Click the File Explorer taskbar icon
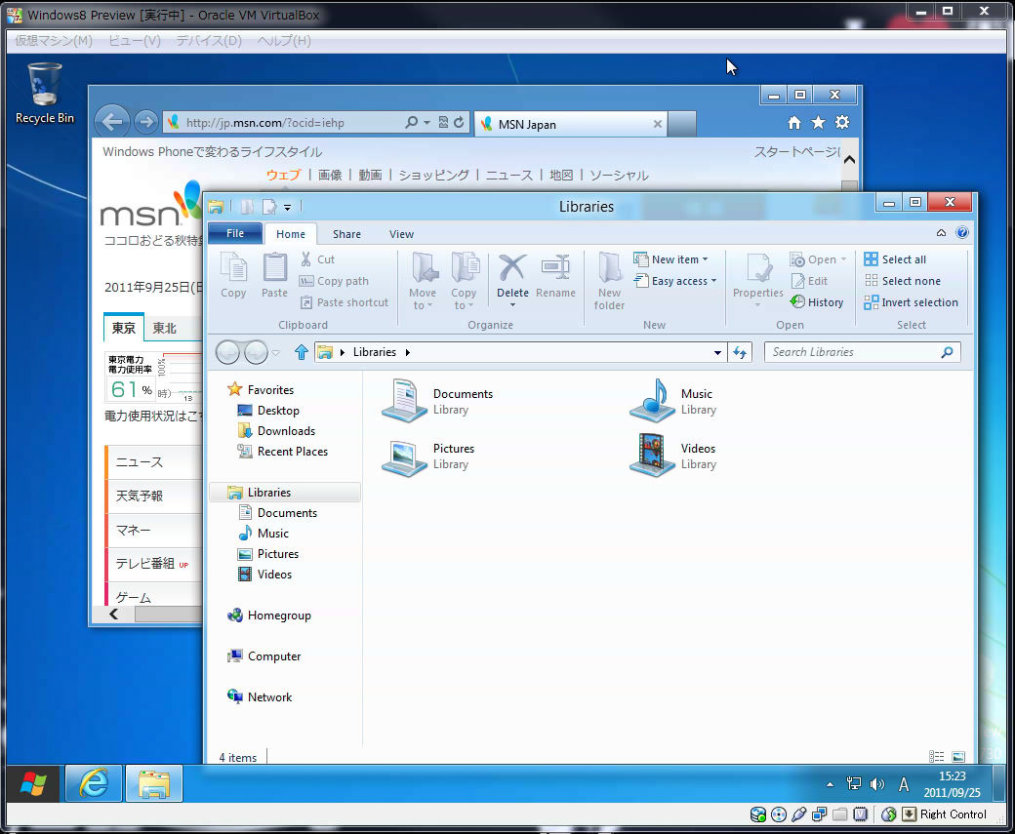 [154, 784]
